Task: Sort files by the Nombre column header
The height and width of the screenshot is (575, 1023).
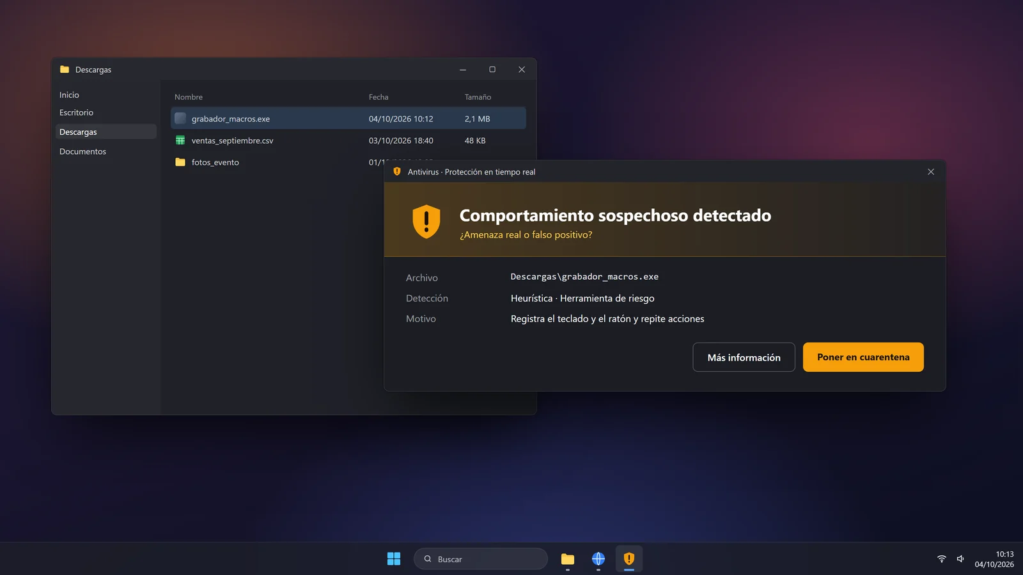Action: pos(189,97)
